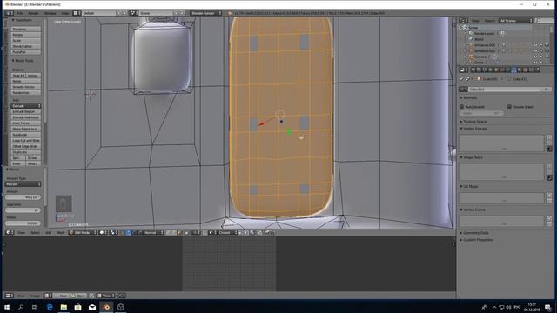Viewport: 557px width, 313px height.
Task: Open the Blender Render engine dropdown
Action: (206, 13)
